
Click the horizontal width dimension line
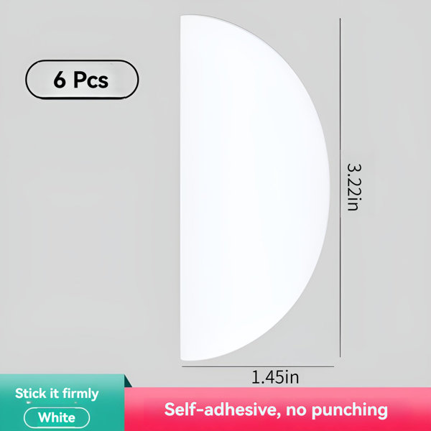[x=258, y=366]
